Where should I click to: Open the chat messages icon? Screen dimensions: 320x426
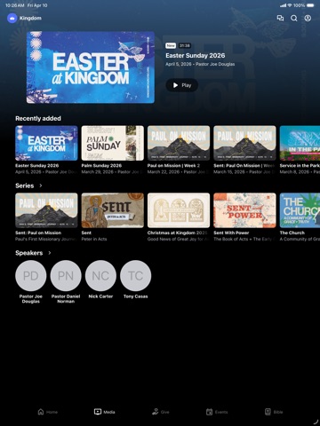pyautogui.click(x=280, y=19)
